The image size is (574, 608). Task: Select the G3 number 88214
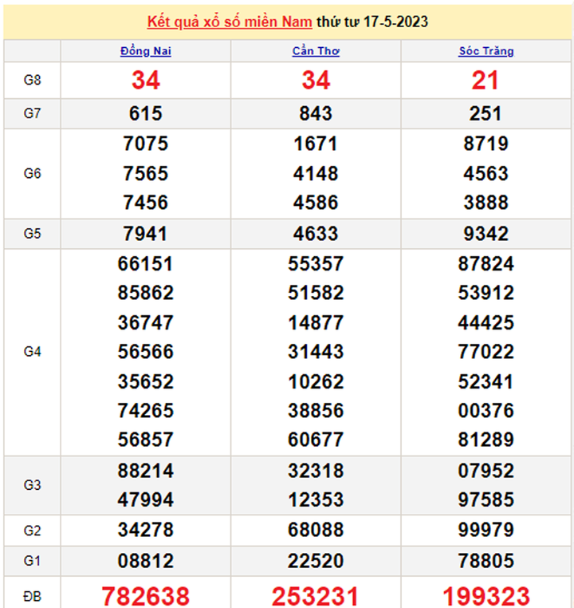(146, 471)
